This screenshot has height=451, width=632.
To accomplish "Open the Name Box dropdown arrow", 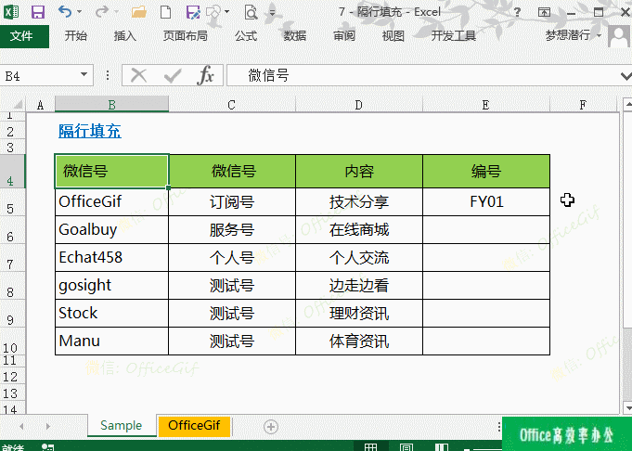I will point(84,75).
